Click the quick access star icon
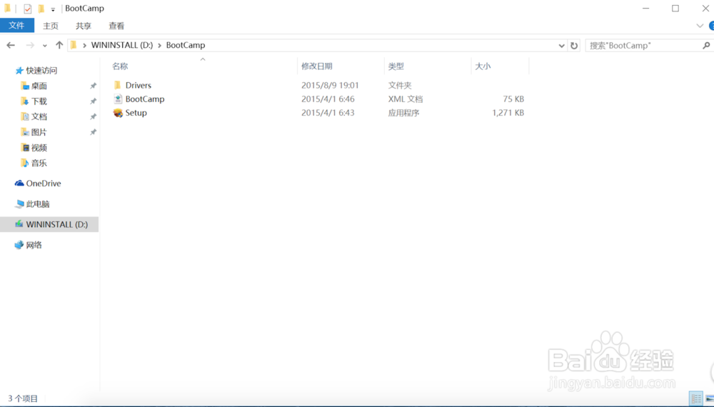This screenshot has width=714, height=407. point(19,71)
